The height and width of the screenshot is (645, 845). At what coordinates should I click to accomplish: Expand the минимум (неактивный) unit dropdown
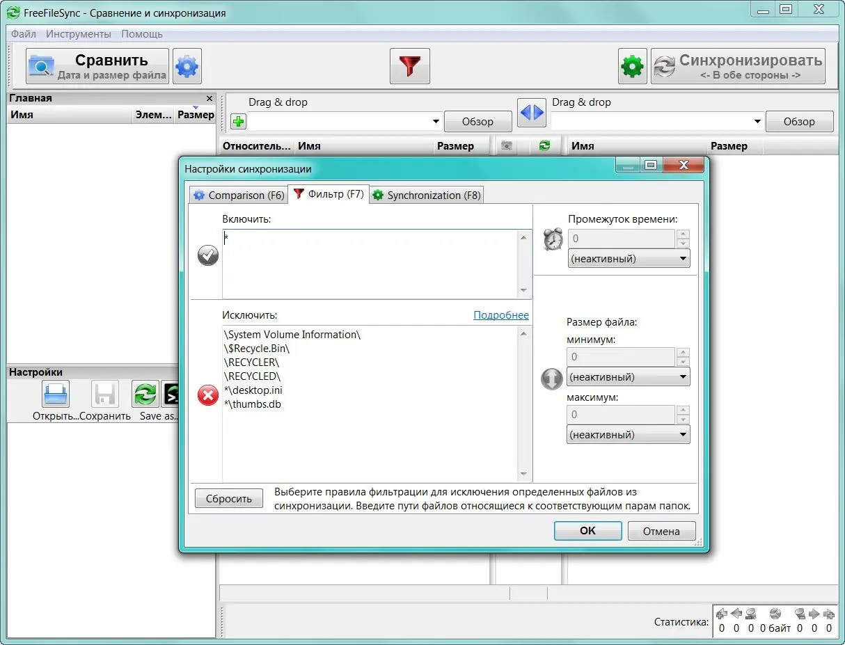tap(629, 377)
